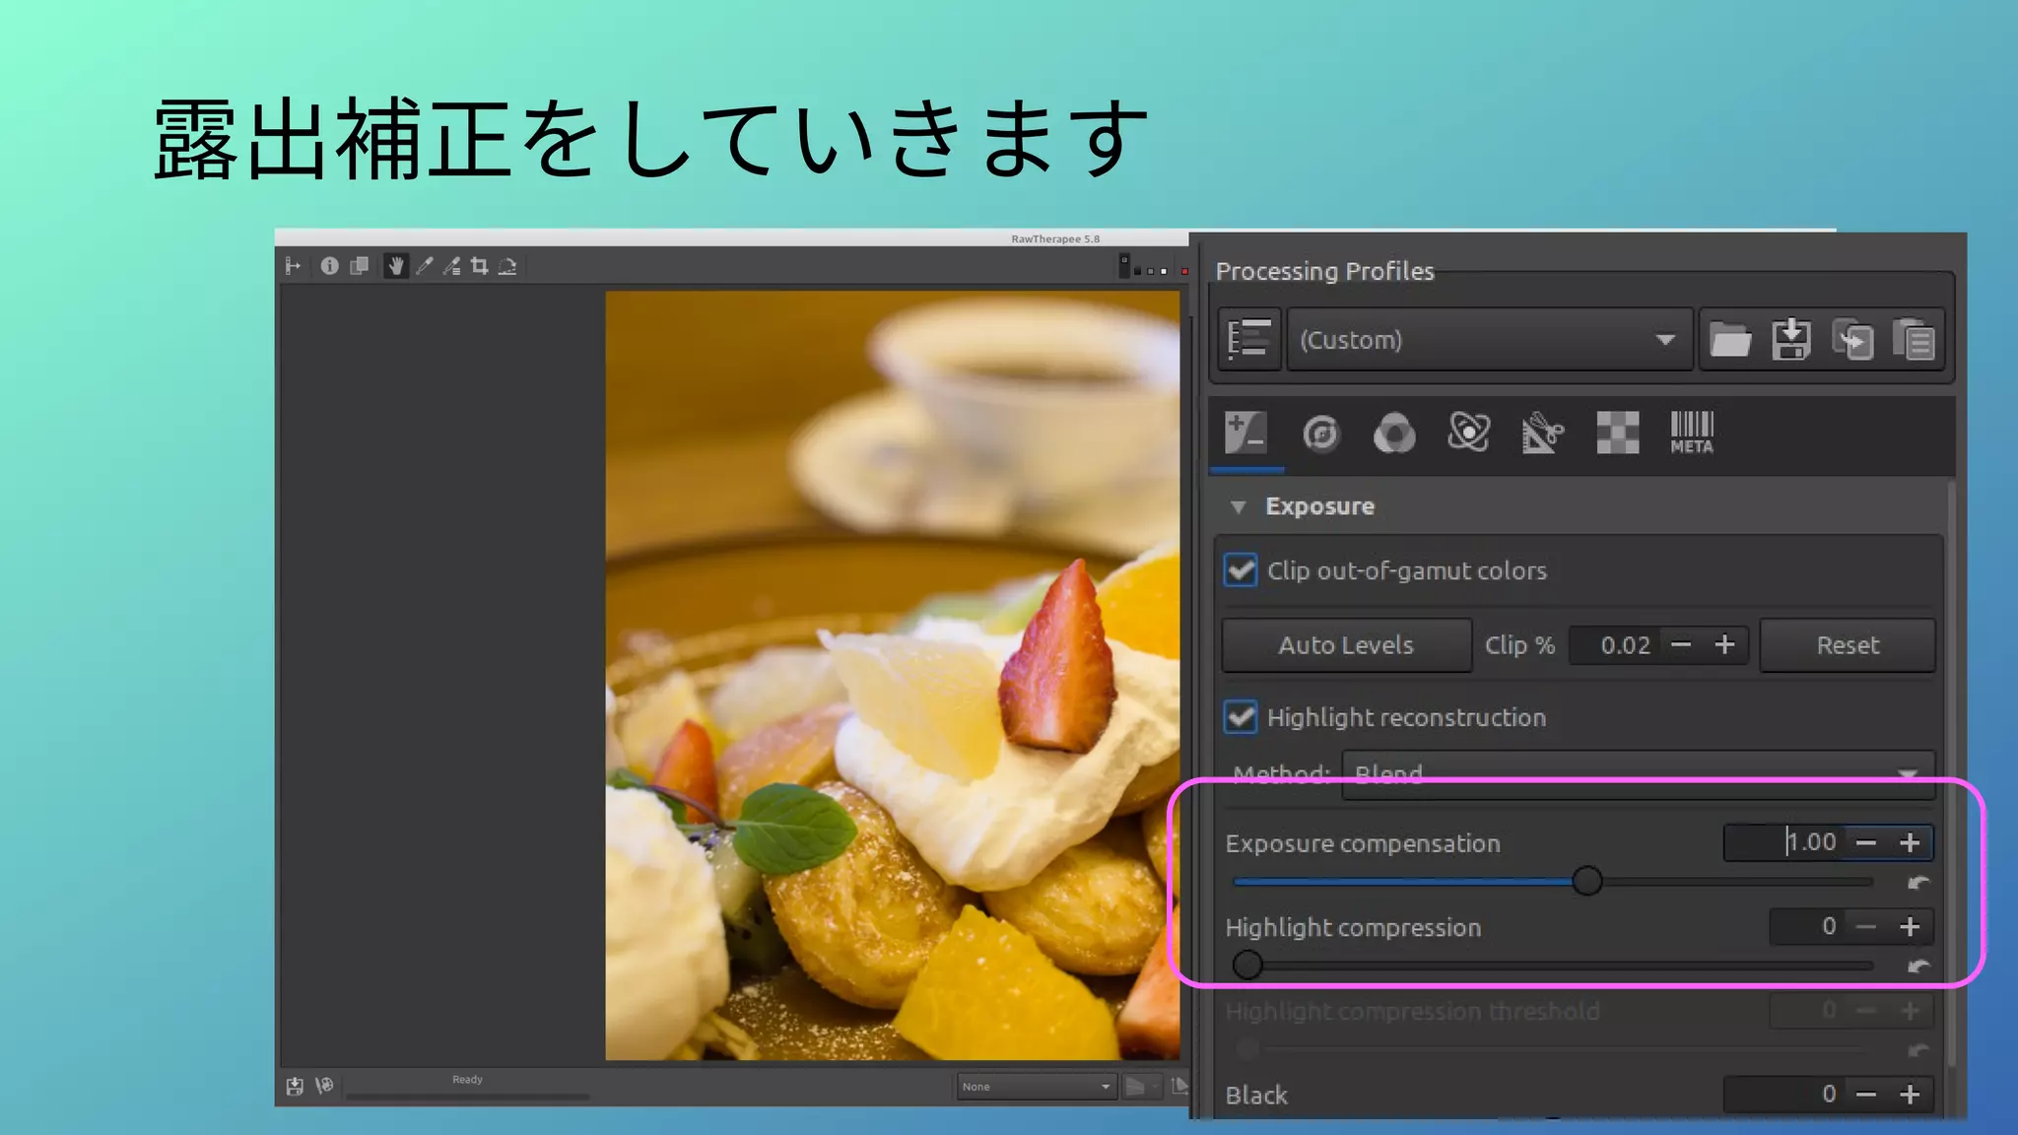
Task: Click the load profile folder icon
Action: [x=1729, y=340]
